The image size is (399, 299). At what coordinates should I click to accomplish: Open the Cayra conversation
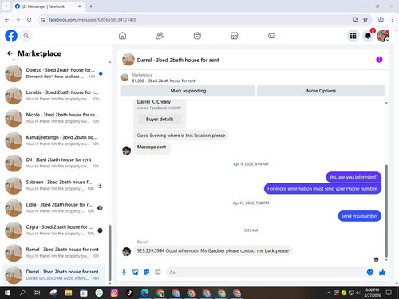[53, 230]
